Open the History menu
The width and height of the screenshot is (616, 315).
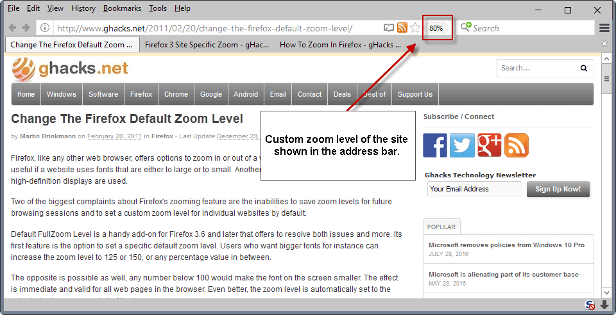(83, 8)
